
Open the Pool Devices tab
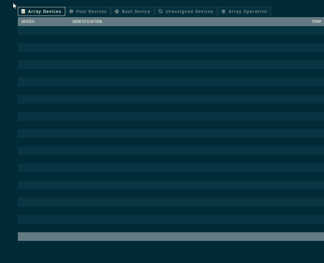pyautogui.click(x=88, y=11)
